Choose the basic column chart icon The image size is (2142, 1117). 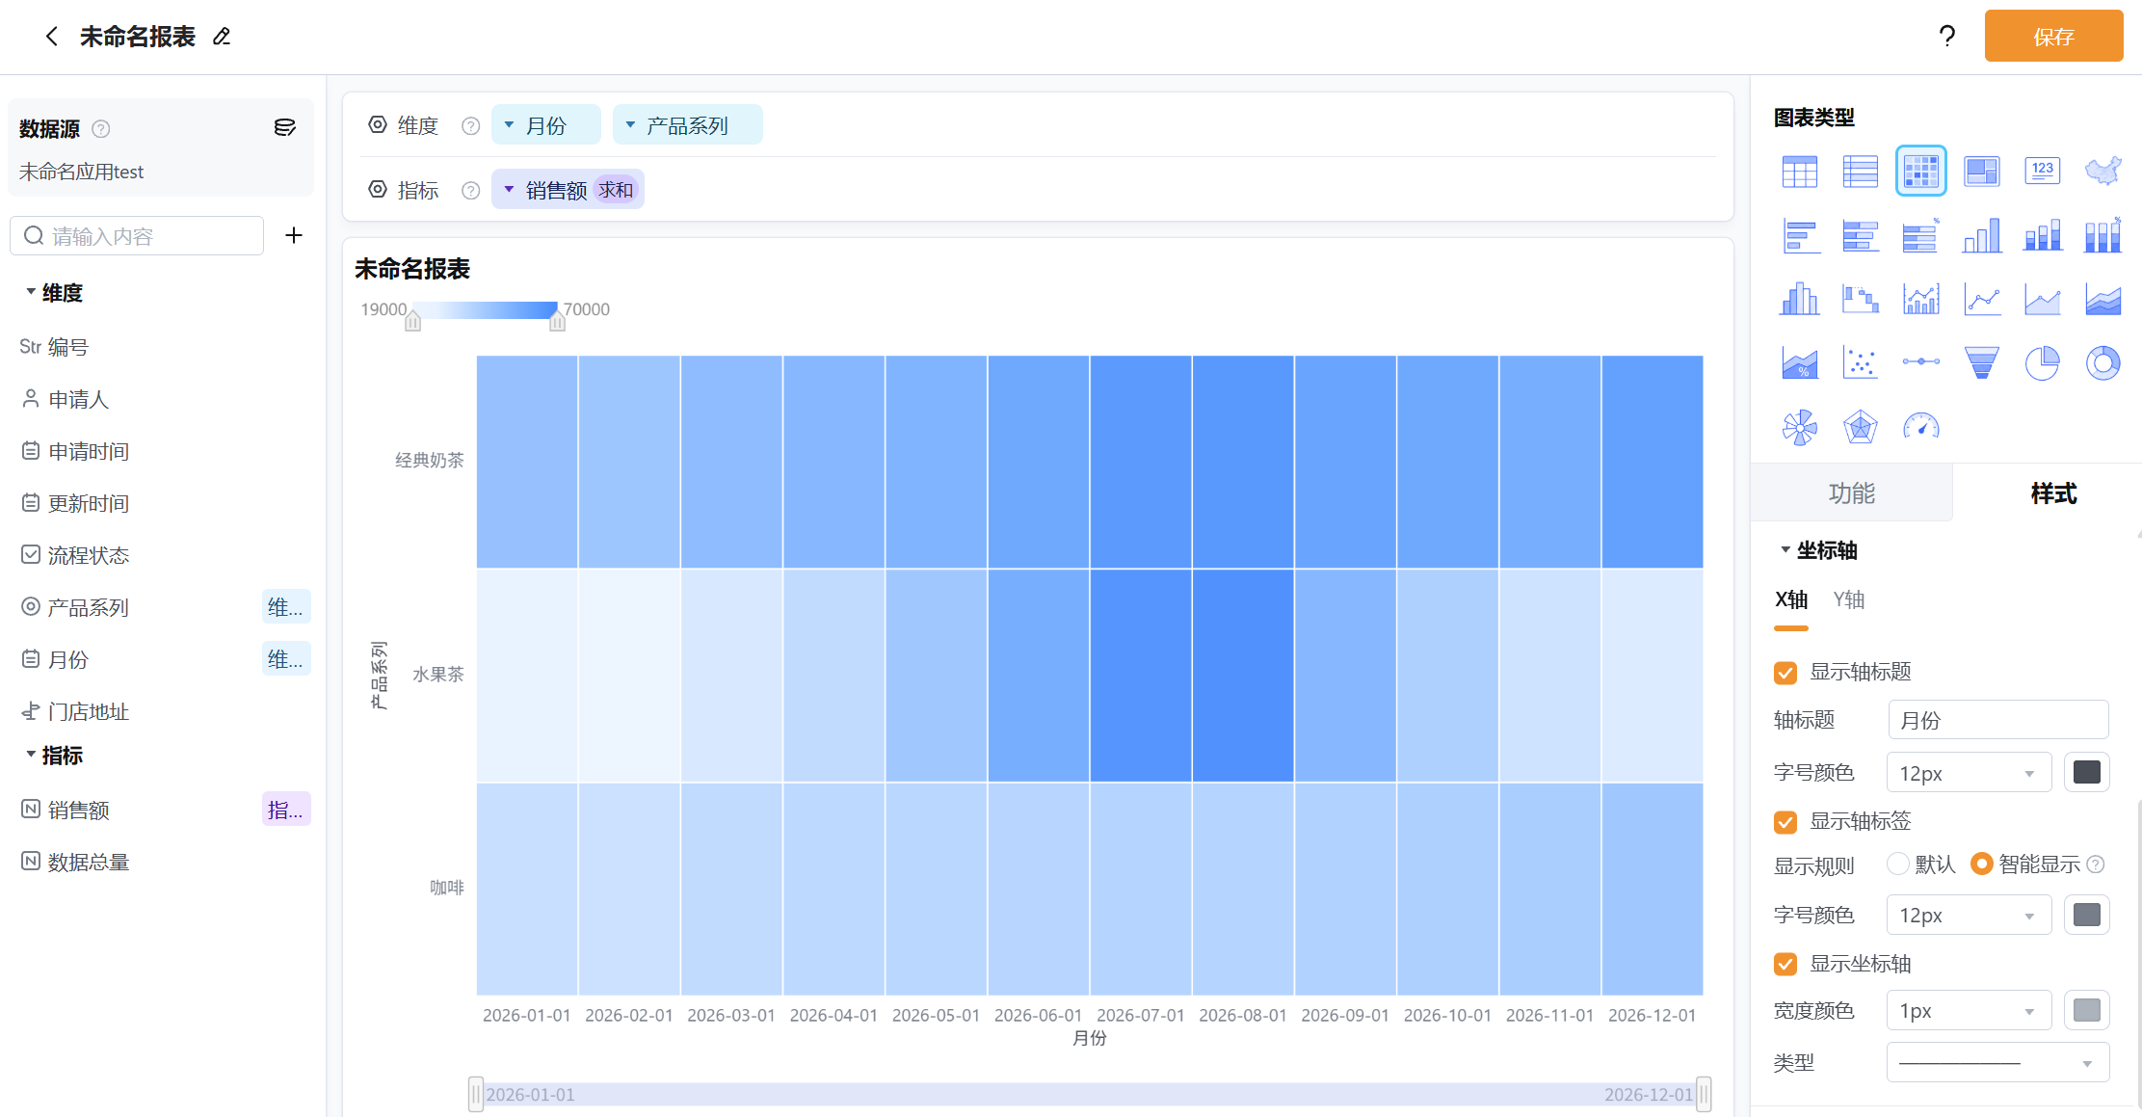point(1981,236)
